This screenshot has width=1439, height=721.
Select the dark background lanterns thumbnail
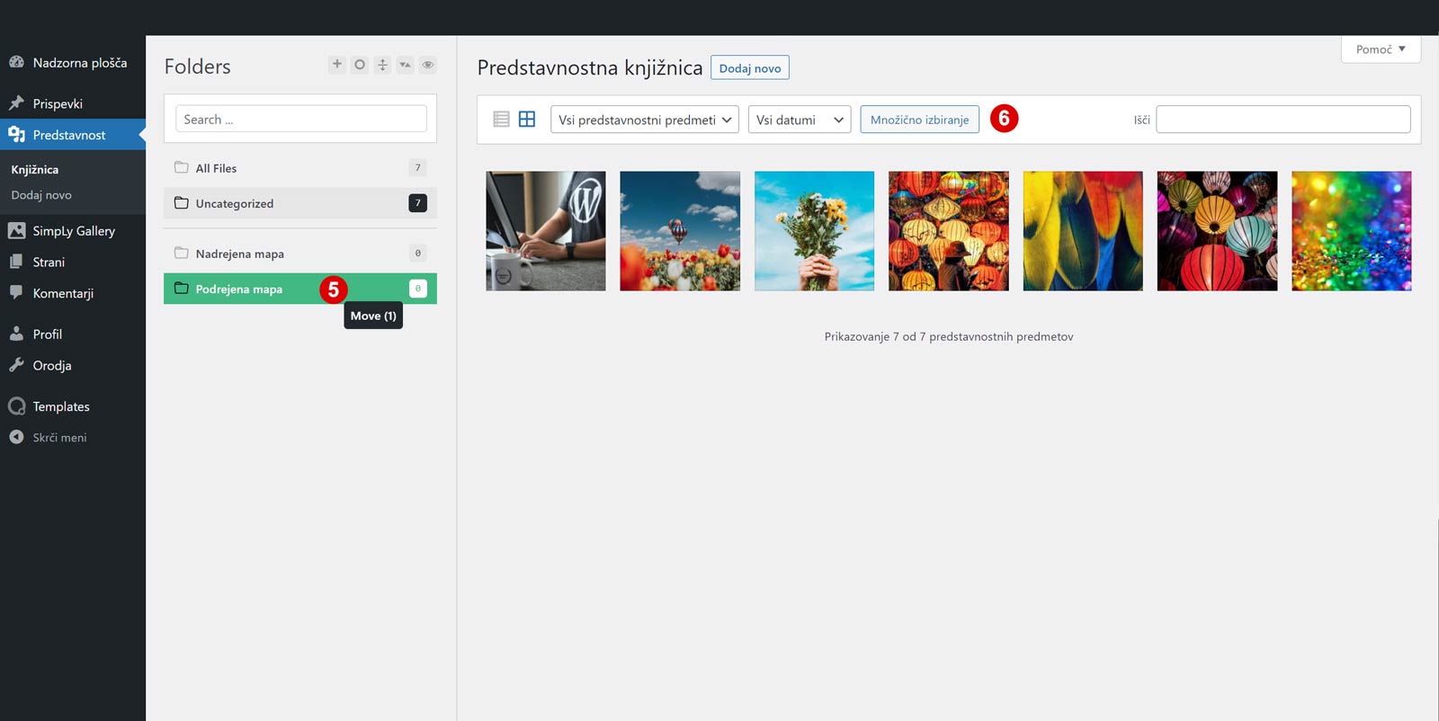click(x=1217, y=231)
